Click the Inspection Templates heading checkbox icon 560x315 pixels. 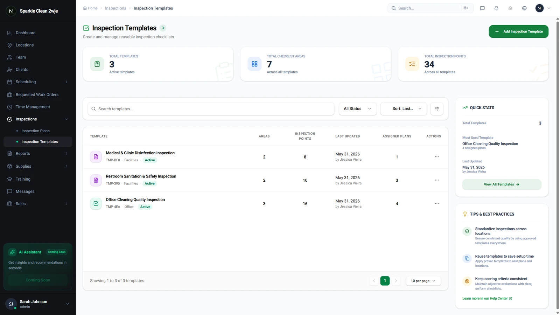86,28
